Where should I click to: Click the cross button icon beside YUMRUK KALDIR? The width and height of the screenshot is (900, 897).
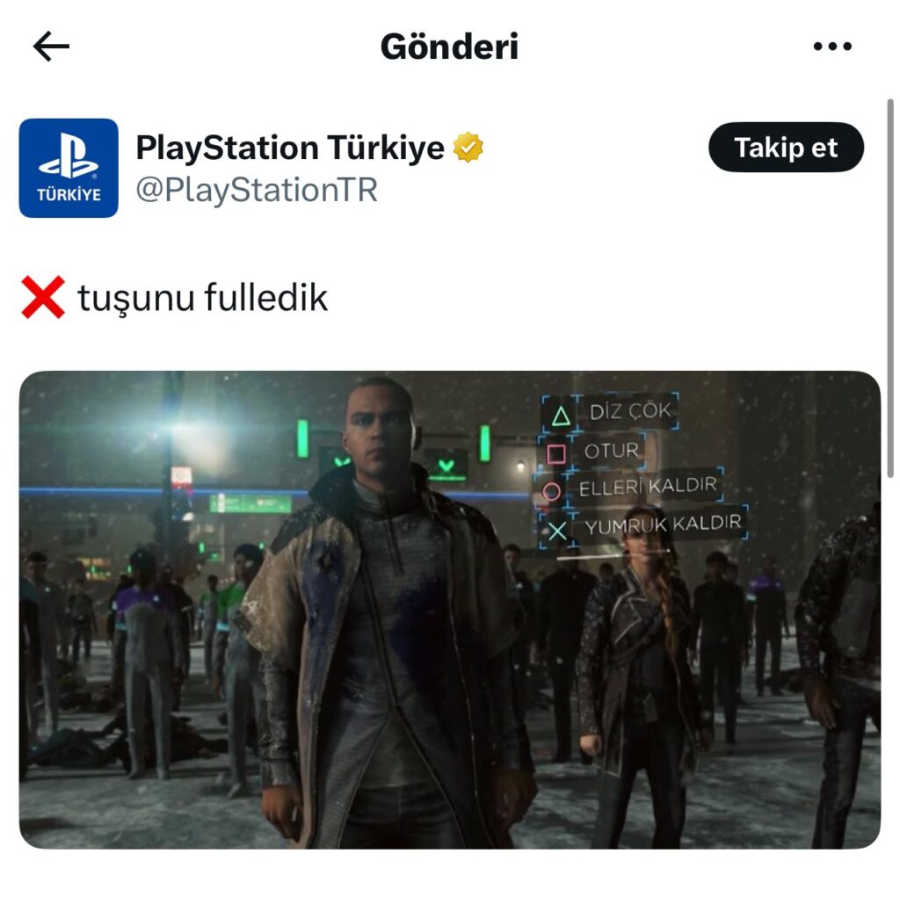(x=556, y=532)
